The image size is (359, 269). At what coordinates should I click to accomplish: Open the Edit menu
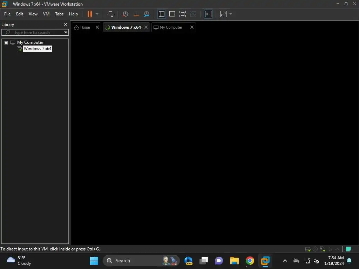[20, 14]
